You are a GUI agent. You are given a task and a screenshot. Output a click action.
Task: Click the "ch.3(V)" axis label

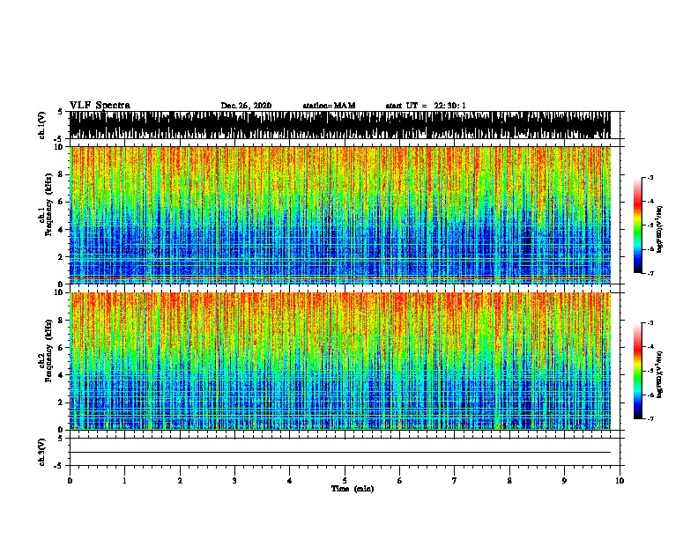[x=42, y=452]
